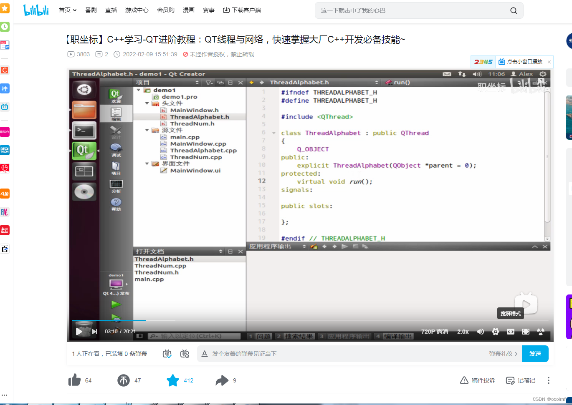This screenshot has height=405, width=572.
Task: Select ThreadNum.h in project tree
Action: coord(192,123)
